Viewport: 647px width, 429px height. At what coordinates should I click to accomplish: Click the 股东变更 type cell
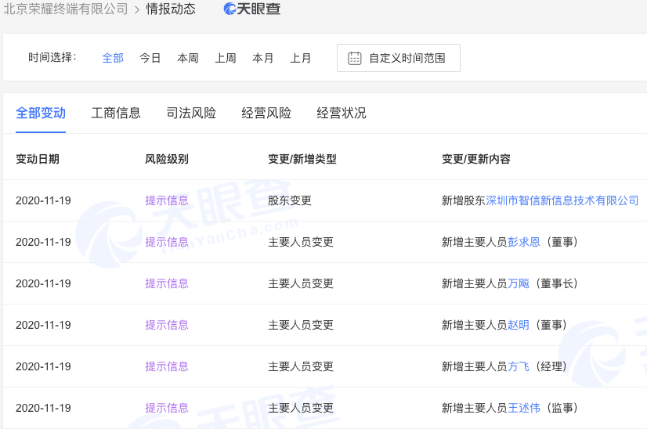click(x=290, y=201)
